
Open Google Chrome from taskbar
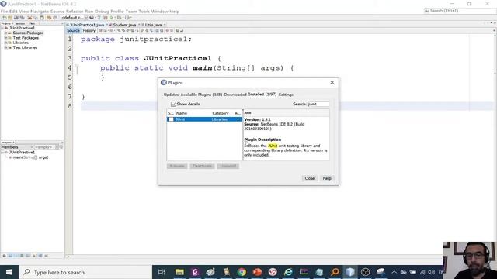point(242,272)
